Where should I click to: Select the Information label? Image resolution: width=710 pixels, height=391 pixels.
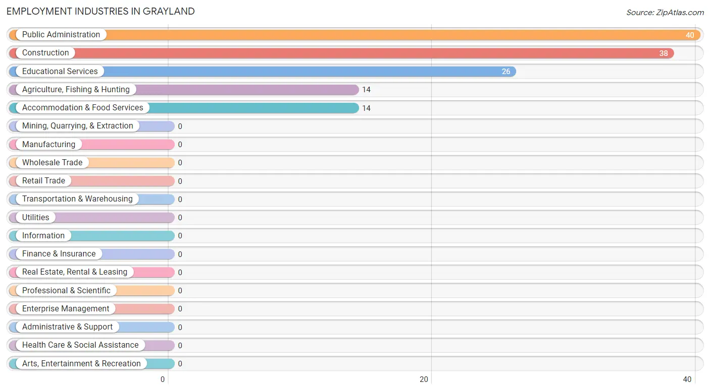click(x=43, y=236)
